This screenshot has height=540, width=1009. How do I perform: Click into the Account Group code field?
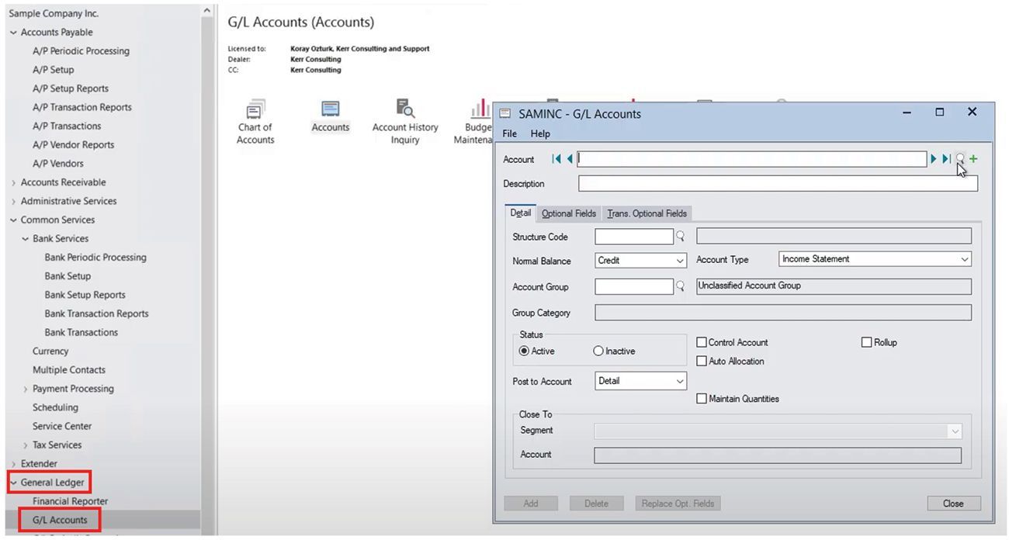pyautogui.click(x=634, y=286)
